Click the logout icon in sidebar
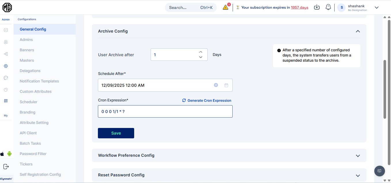This screenshot has height=183, width=391. coord(6,167)
